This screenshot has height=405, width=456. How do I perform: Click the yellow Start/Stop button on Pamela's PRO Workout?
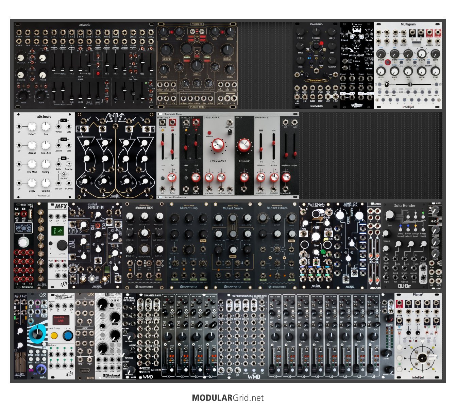tap(54, 336)
